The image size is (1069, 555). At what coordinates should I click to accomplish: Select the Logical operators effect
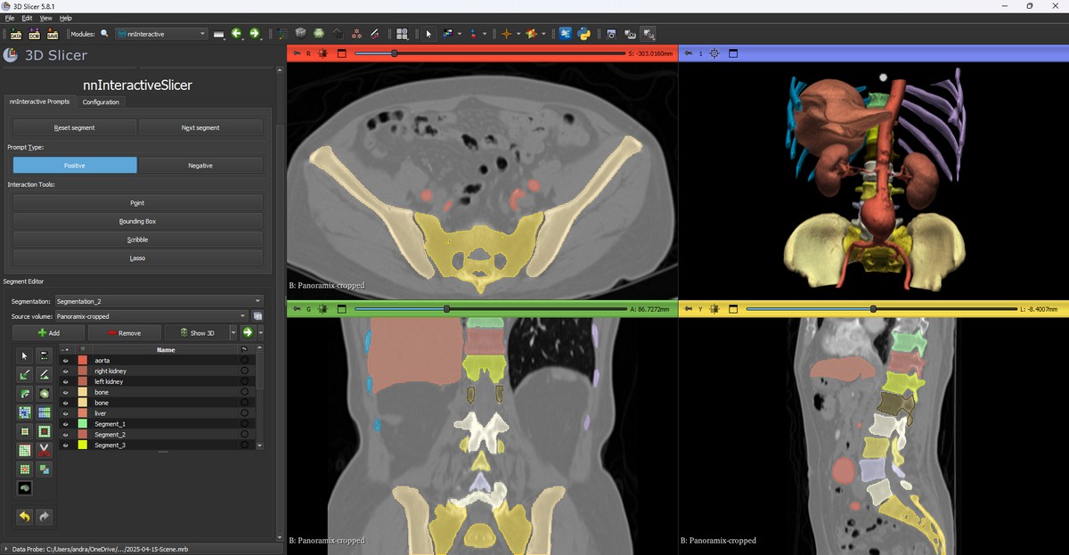click(44, 469)
